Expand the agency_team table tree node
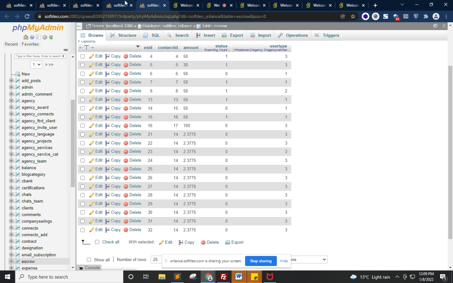453x283 pixels. tap(11, 161)
